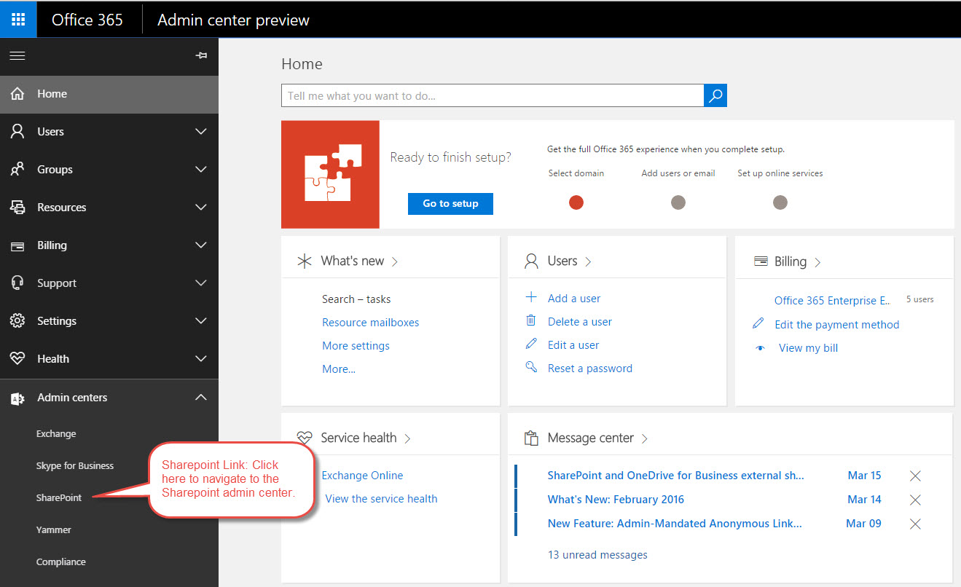The height and width of the screenshot is (587, 961).
Task: Click the Home house icon
Action: click(17, 94)
